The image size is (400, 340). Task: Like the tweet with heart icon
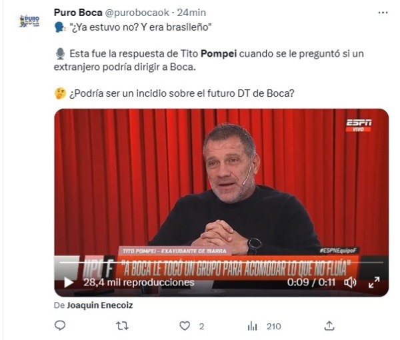185,326
